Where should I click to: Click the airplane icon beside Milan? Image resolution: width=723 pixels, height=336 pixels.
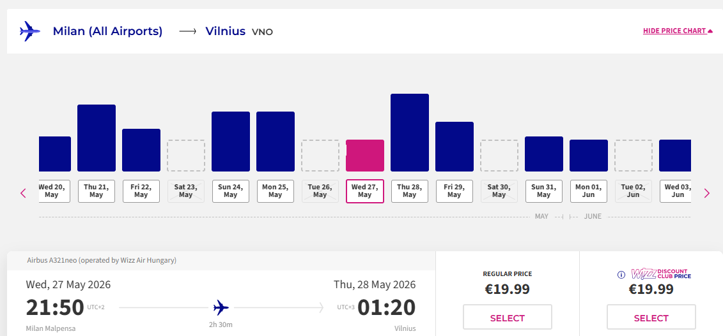[29, 31]
